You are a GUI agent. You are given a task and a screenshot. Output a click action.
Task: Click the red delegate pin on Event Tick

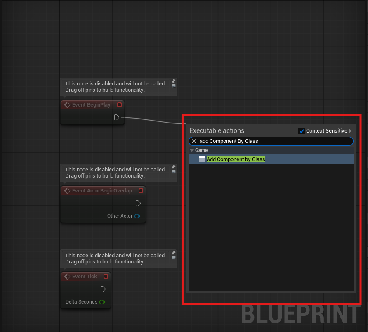coord(106,277)
